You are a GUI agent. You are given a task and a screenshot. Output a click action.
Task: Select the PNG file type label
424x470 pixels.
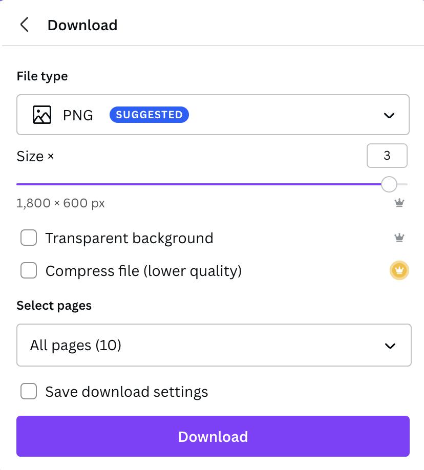pos(78,115)
